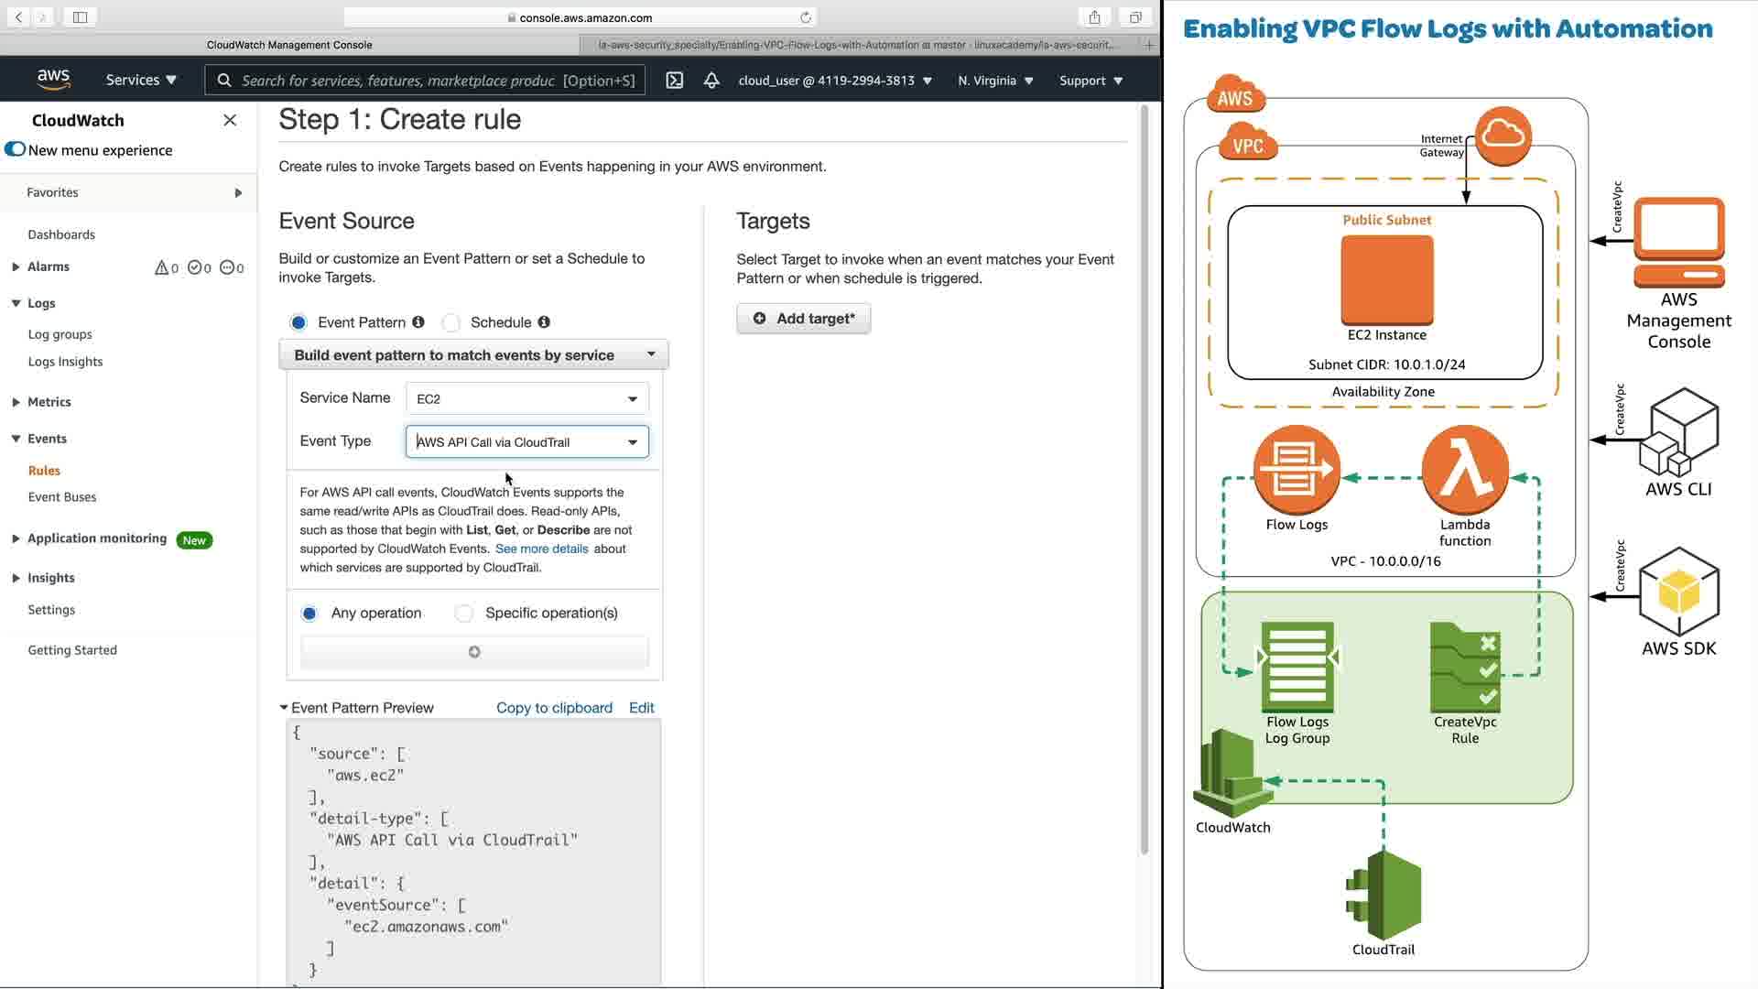Close the CloudWatch sidebar panel
Screen dimensions: 1758x989
pyautogui.click(x=230, y=120)
